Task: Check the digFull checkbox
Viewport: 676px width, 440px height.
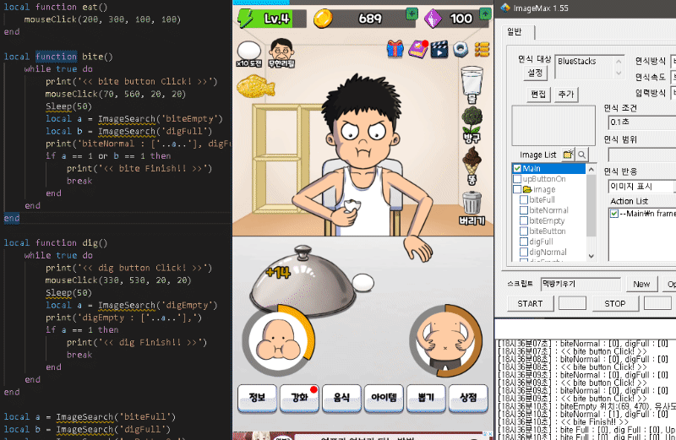Action: click(524, 242)
